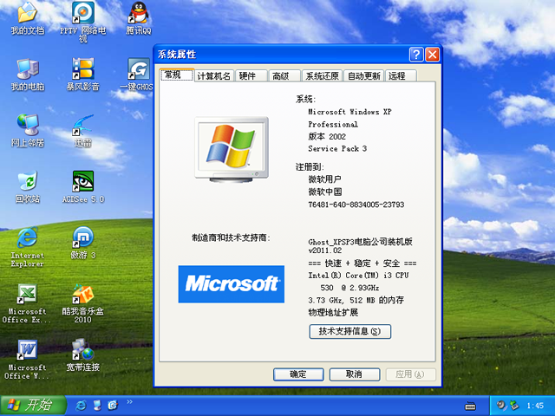555x416 pixels.
Task: Open the ACDSee 5.0 desktop shortcut
Action: pyautogui.click(x=83, y=187)
